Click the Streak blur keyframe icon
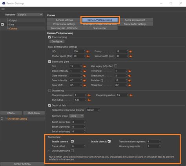This screenshot has height=166, width=186. [x=129, y=85]
